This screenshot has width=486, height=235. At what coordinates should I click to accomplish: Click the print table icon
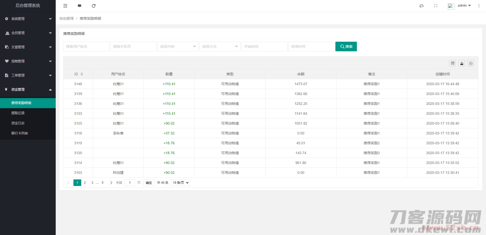pos(470,63)
